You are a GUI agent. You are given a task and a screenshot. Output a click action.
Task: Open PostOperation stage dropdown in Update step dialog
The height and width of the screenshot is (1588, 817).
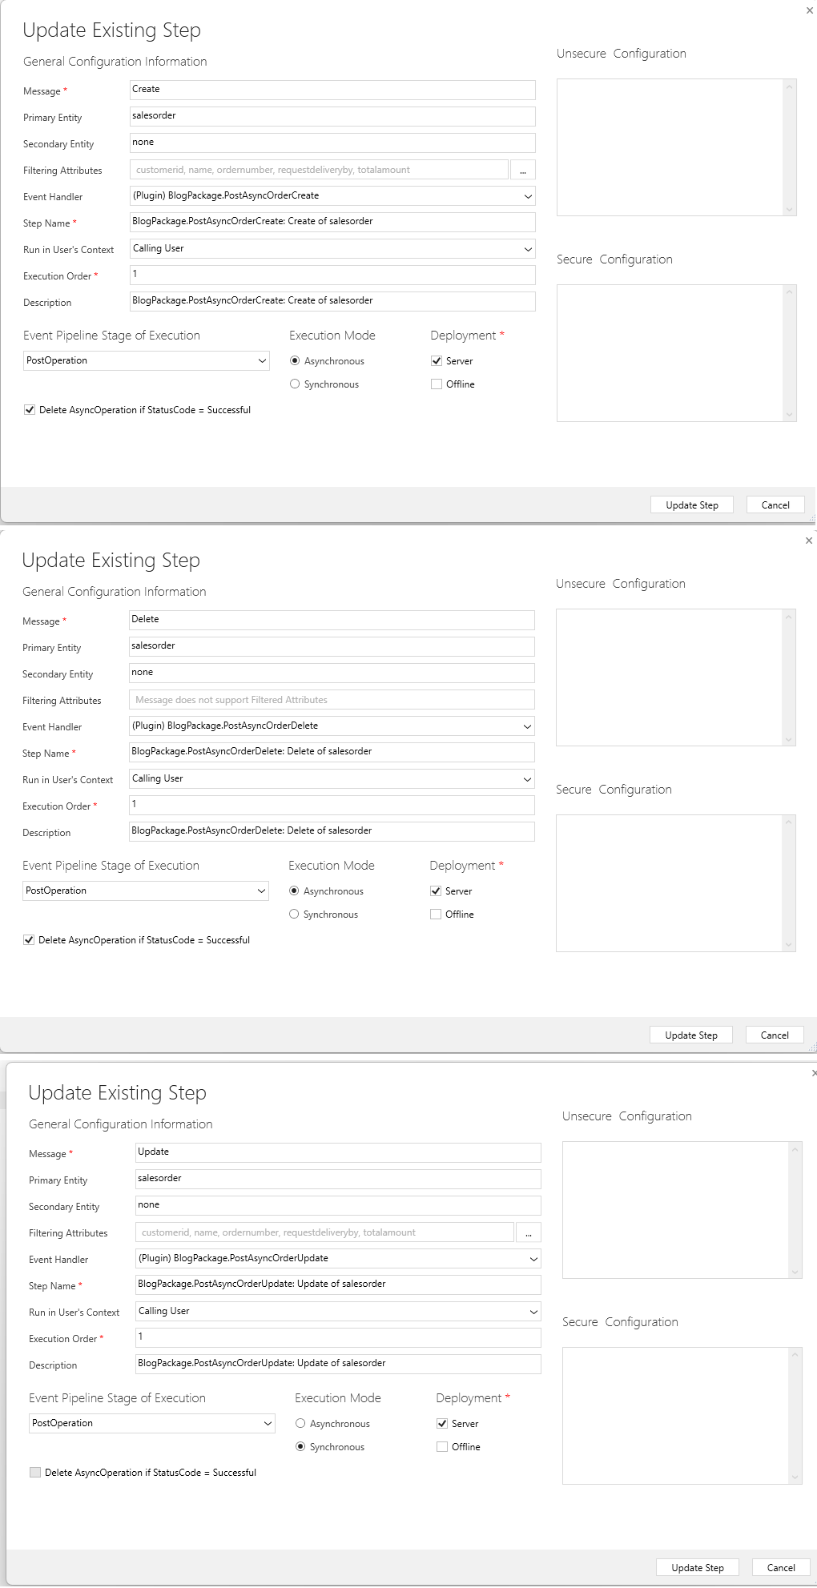tap(152, 1424)
